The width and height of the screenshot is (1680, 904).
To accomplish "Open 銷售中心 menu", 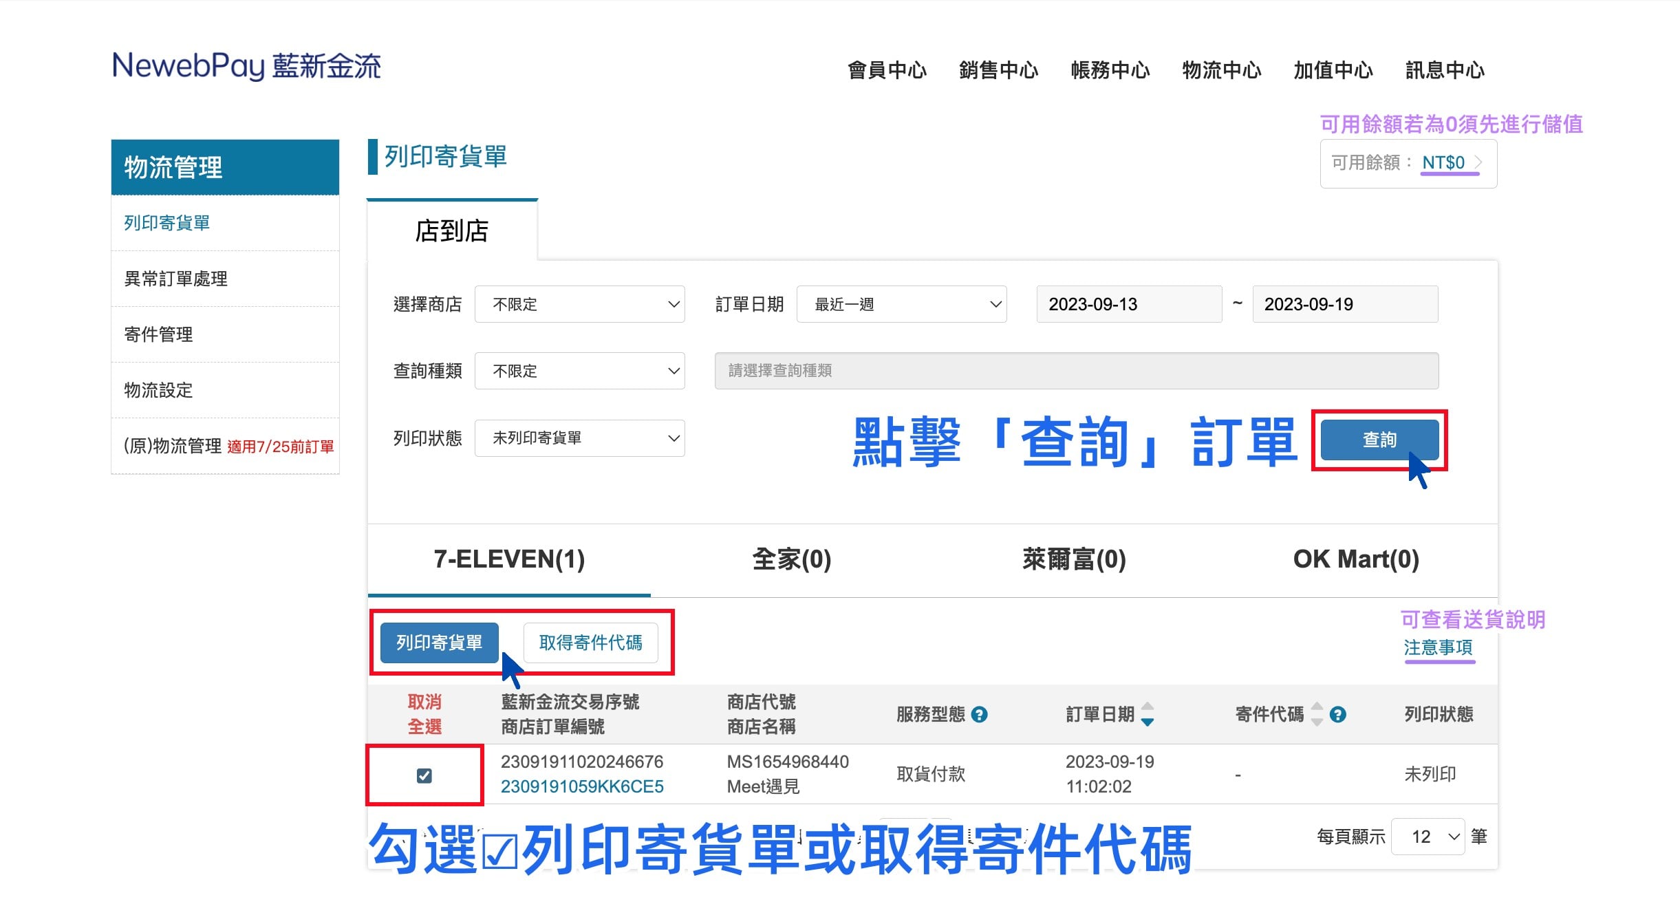I will click(999, 70).
